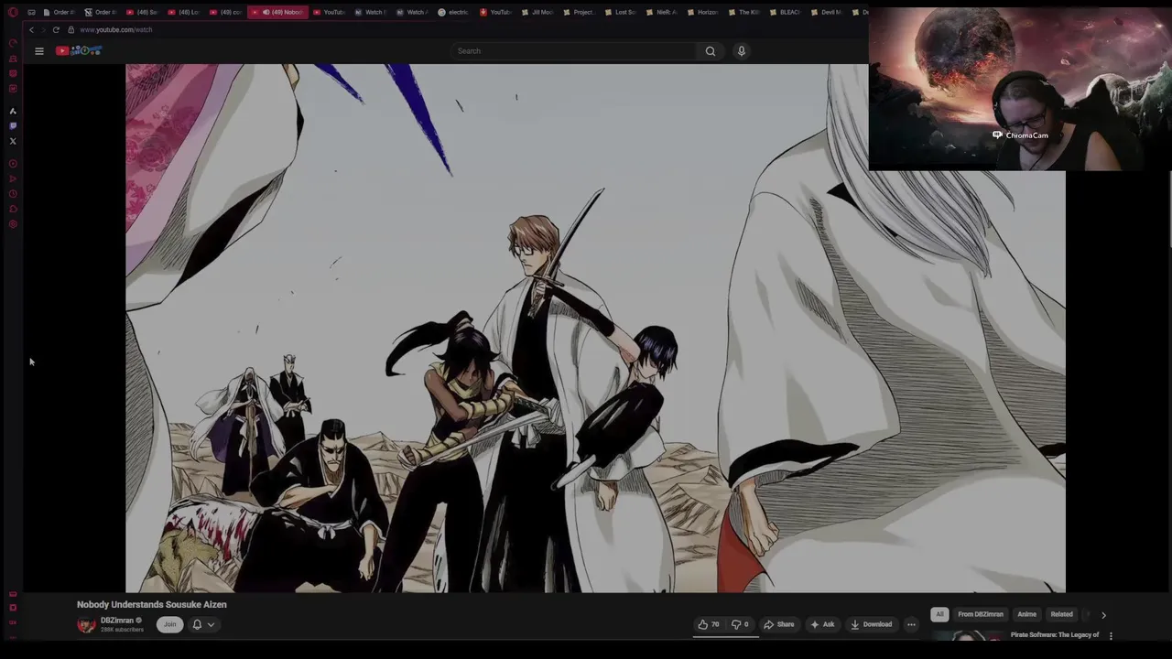This screenshot has width=1172, height=659.
Task: Open the DBZImran channel avatar
Action: pyautogui.click(x=86, y=624)
